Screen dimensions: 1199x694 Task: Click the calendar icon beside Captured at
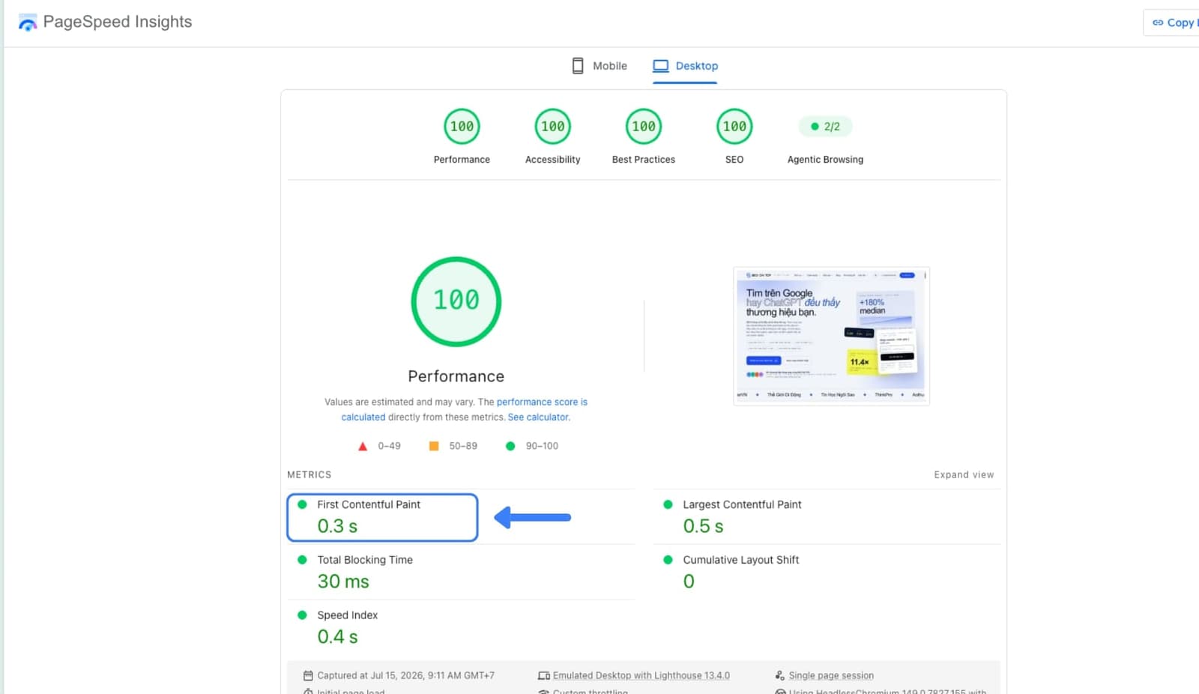point(308,675)
